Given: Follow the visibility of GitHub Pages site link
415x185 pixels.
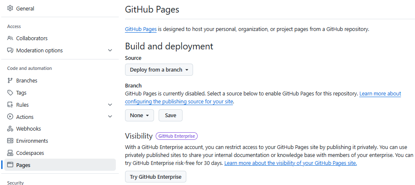Looking at the screenshot, I should pos(290,163).
